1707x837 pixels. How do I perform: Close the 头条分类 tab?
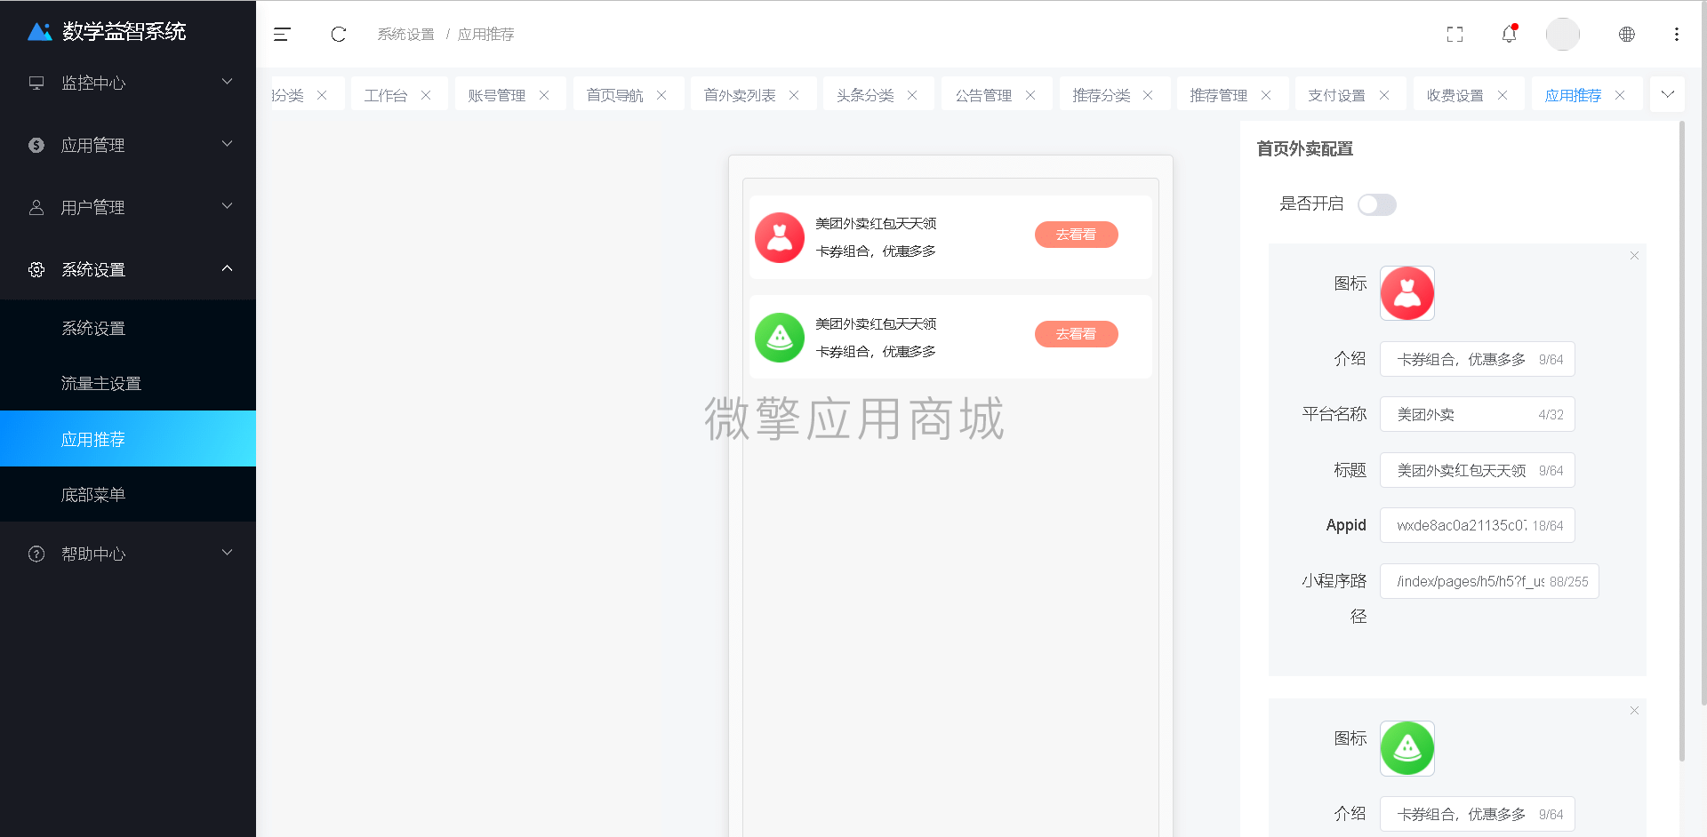(912, 95)
